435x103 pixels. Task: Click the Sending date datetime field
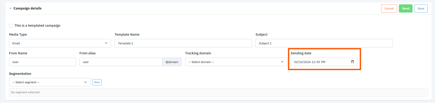tap(320, 62)
